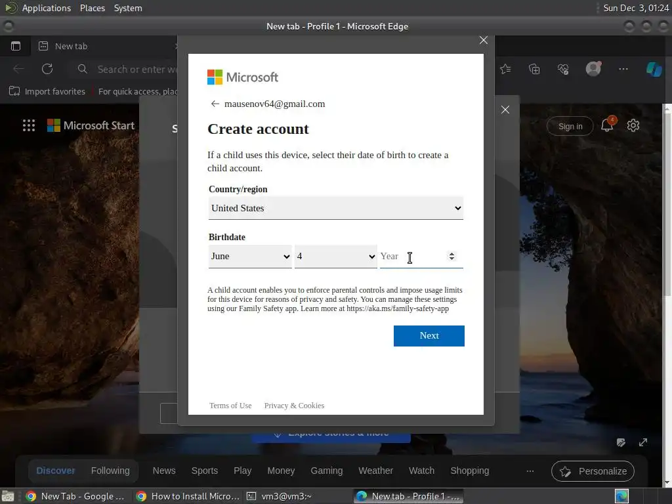This screenshot has width=672, height=504.
Task: Click the search magnifier icon in address bar
Action: pos(82,69)
